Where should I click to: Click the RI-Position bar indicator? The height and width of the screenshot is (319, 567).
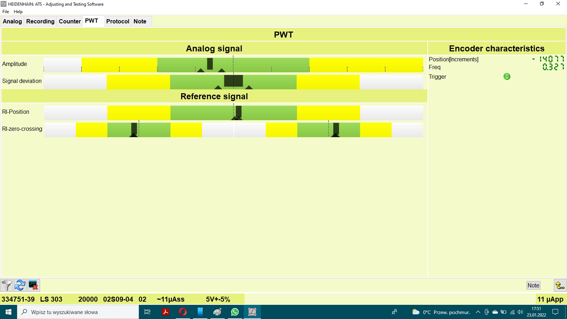click(238, 111)
